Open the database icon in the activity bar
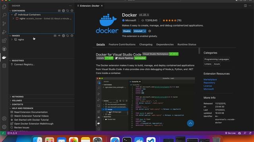Screen dimensions: 254x142 pos(4,66)
